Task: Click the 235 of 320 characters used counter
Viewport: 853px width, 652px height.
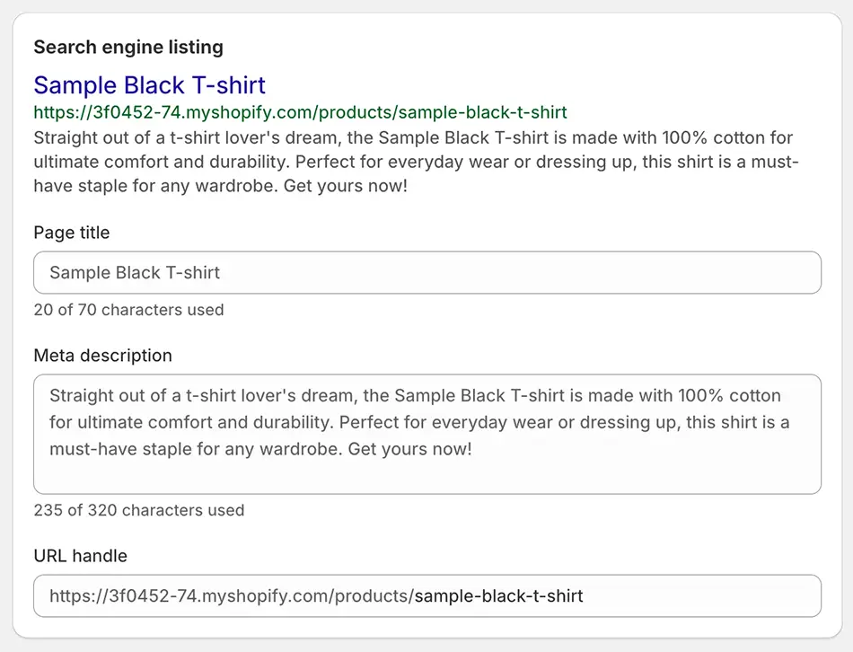Action: (139, 510)
